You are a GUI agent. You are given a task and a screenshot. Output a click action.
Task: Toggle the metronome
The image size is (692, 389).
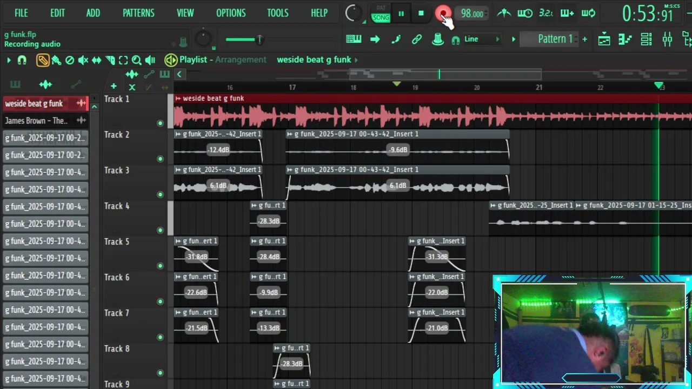pyautogui.click(x=504, y=14)
